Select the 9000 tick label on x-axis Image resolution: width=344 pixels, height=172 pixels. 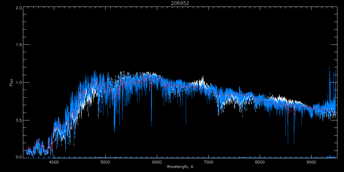tap(311, 162)
